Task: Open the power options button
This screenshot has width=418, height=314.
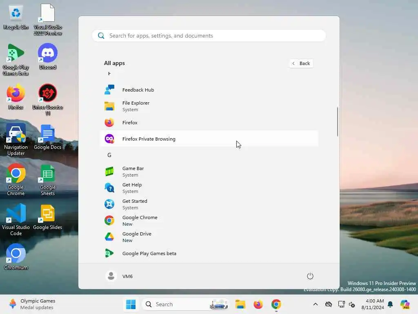Action: (310, 276)
